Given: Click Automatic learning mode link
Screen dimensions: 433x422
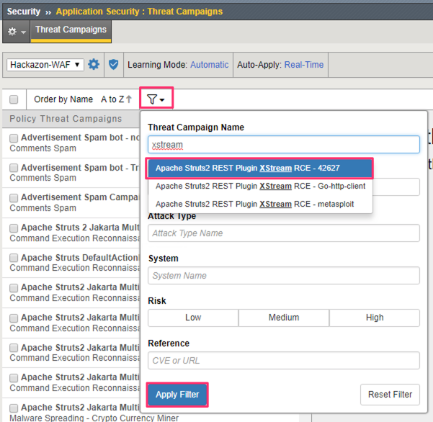Looking at the screenshot, I should [x=210, y=65].
